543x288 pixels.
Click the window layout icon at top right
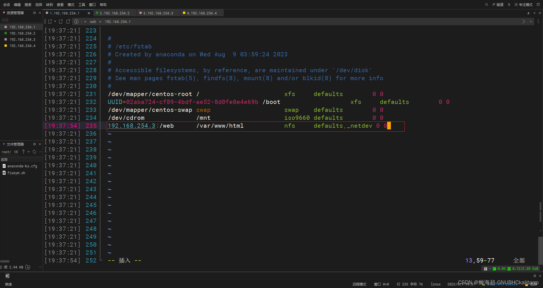click(x=539, y=5)
